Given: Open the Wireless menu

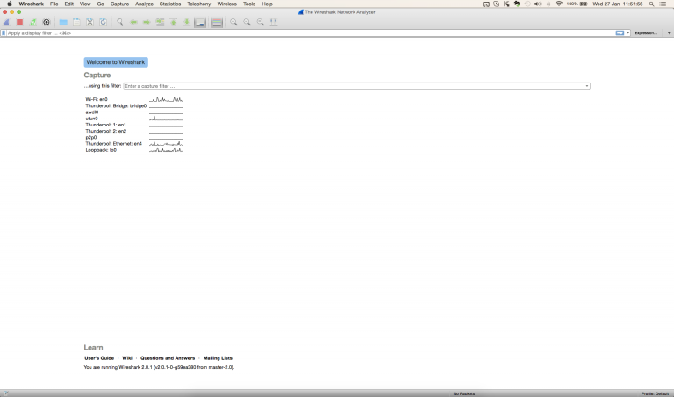Looking at the screenshot, I should tap(227, 4).
